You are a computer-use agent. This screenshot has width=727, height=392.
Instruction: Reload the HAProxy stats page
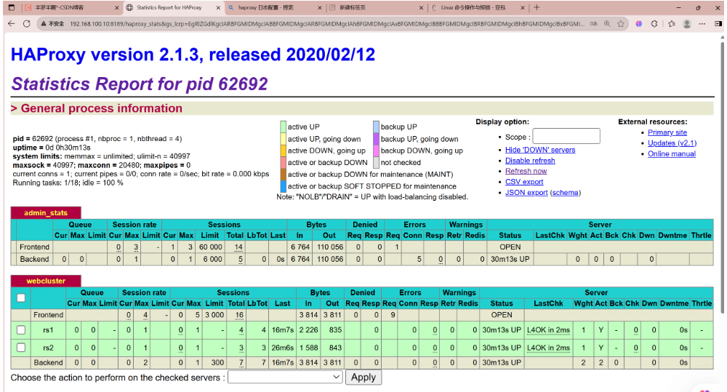click(x=26, y=24)
